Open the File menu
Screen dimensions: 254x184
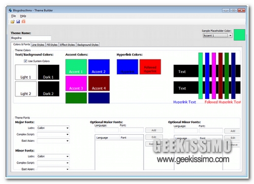(x=13, y=16)
